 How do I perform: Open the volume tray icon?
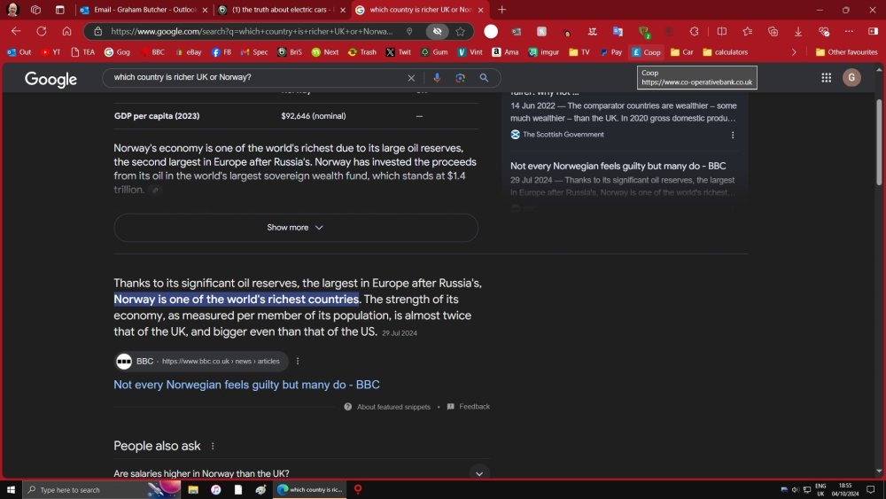click(795, 489)
